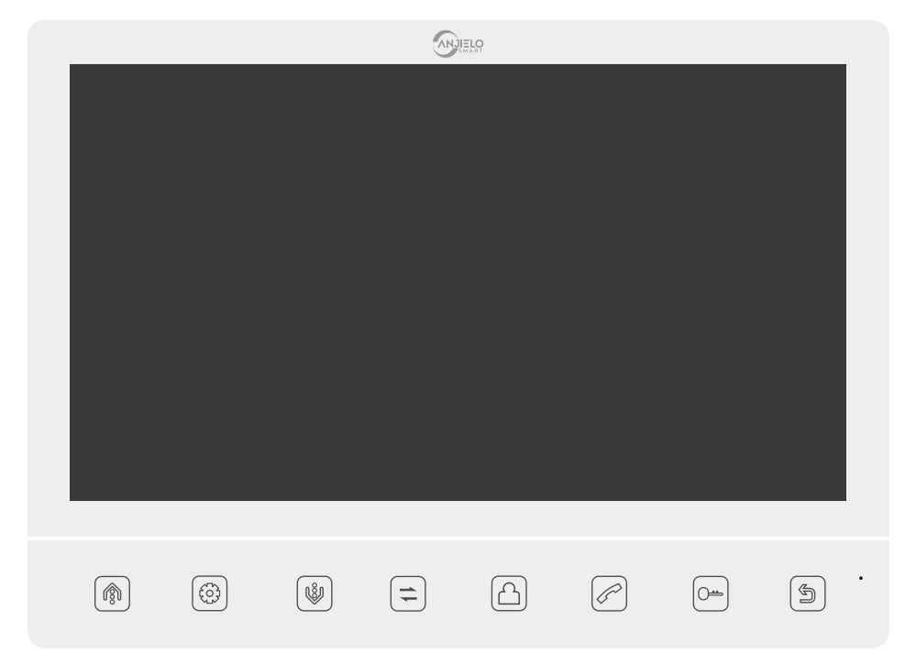The height and width of the screenshot is (664, 916).
Task: Tap the monitor person-silhouette button
Action: point(509,593)
